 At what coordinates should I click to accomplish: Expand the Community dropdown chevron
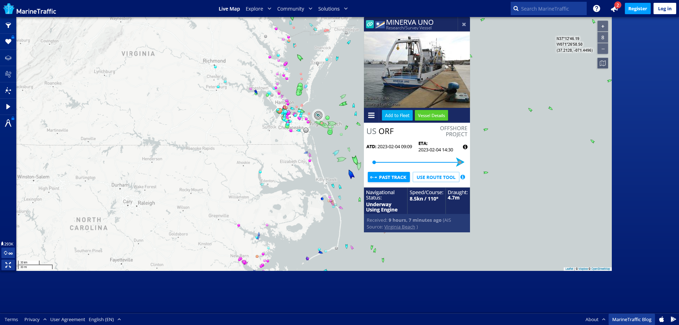[311, 8]
